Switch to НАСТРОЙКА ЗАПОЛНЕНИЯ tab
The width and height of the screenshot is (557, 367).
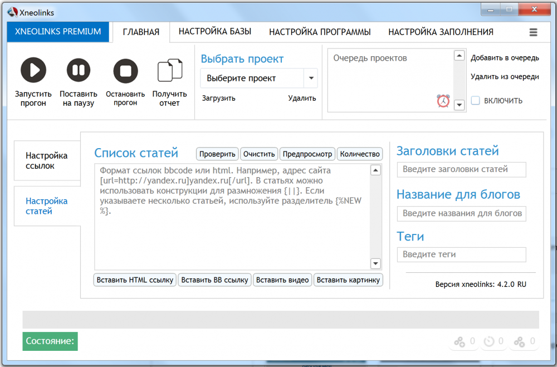point(441,32)
